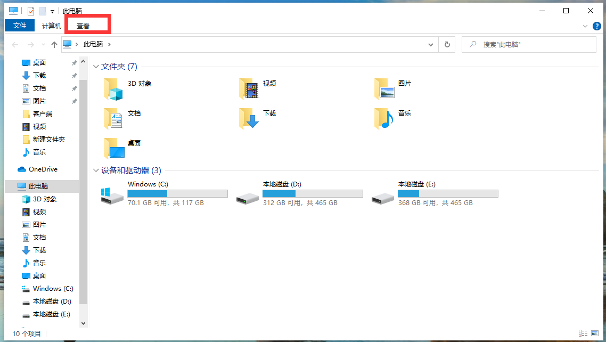Switch to the 查看 ribbon tab
The image size is (606, 342).
click(83, 26)
